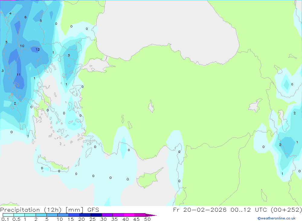This screenshot has height=221, width=302.
Task: Click the '3' precipitation value on the map
Action: (x=3, y=71)
